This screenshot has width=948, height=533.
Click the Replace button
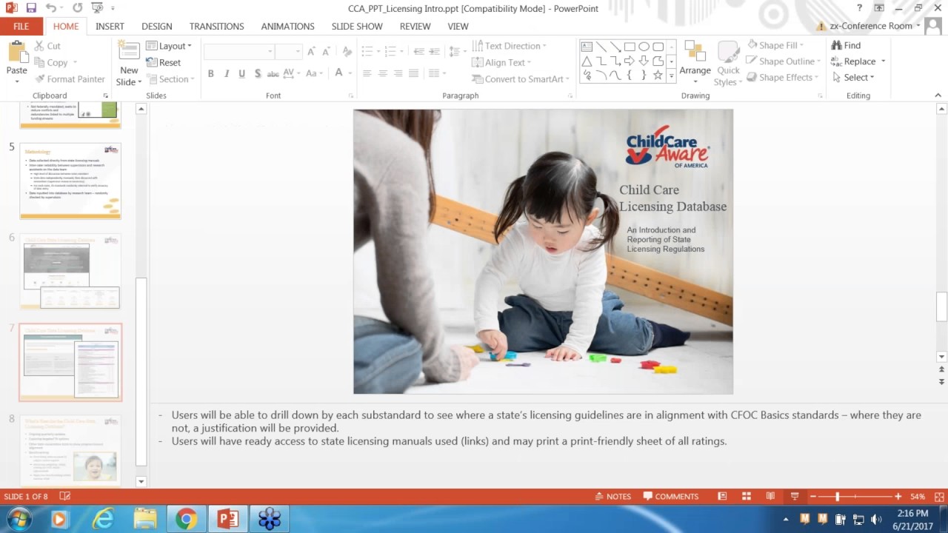(858, 61)
